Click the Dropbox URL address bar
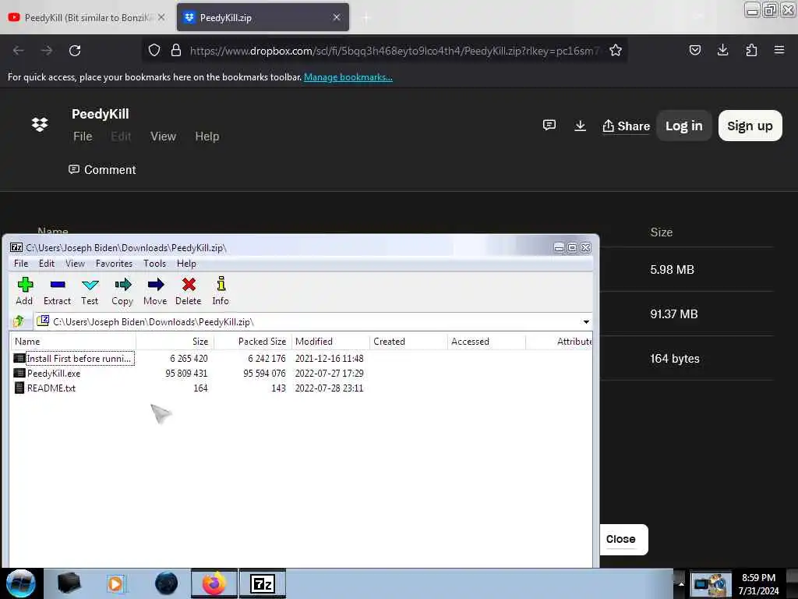The height and width of the screenshot is (599, 798). coord(394,51)
